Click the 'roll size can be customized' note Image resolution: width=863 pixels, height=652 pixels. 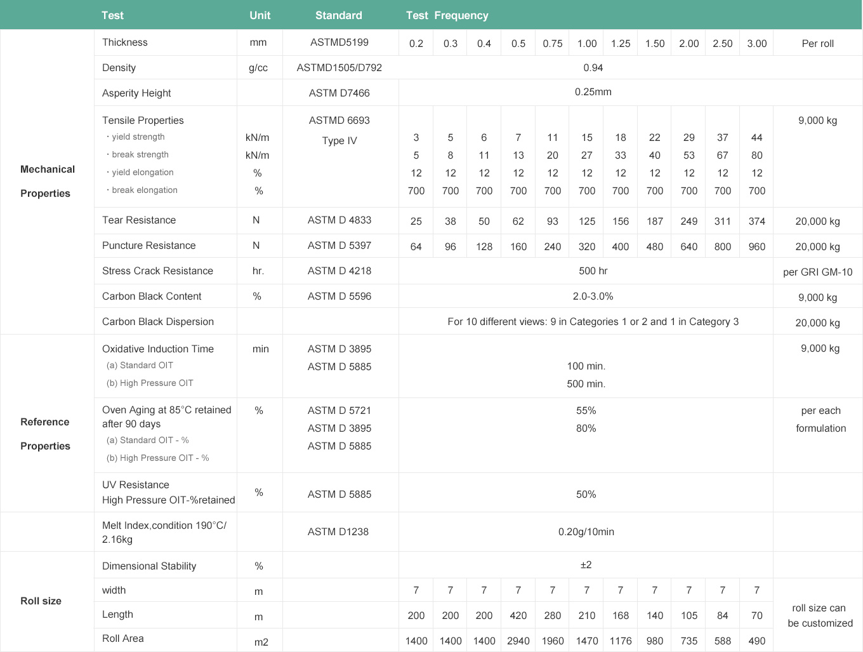820,615
